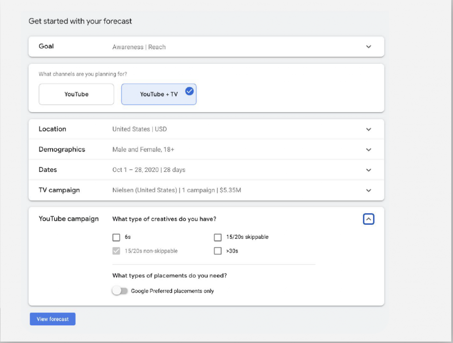Collapse the YouTube campaign section
Viewport: 453px width, 343px height.
click(x=369, y=219)
